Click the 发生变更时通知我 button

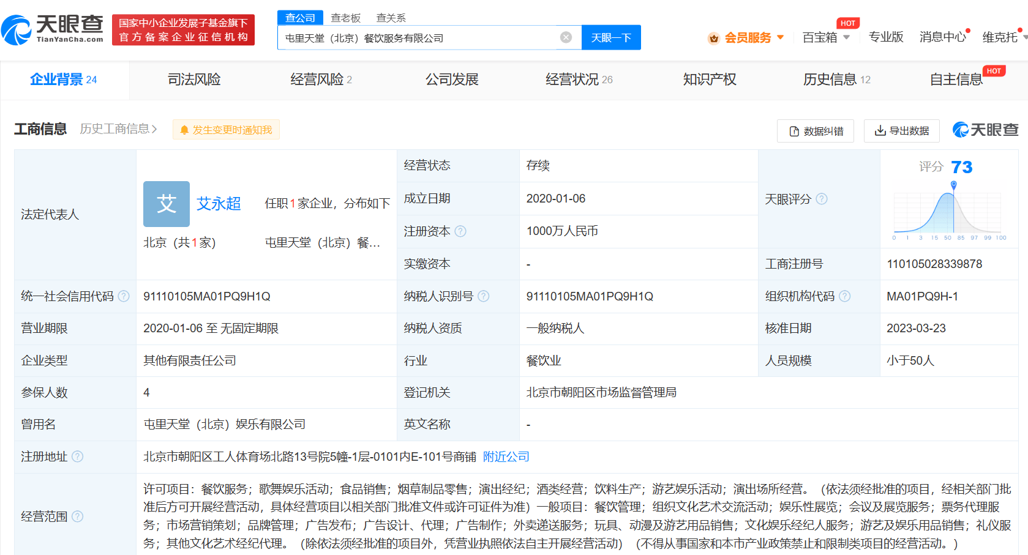tap(226, 130)
